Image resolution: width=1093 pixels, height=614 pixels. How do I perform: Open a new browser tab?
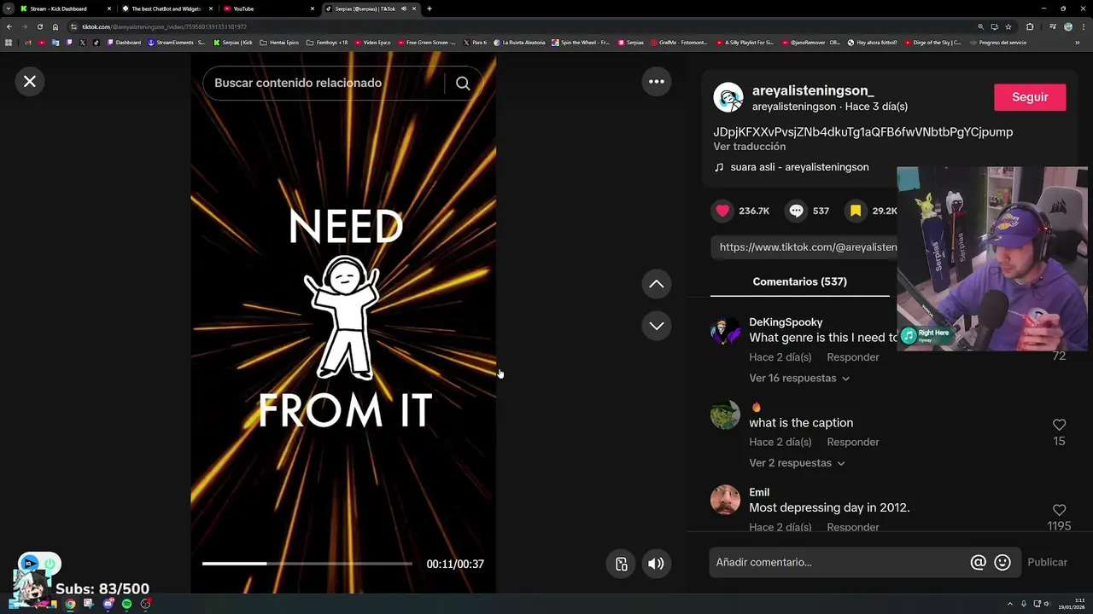[429, 9]
